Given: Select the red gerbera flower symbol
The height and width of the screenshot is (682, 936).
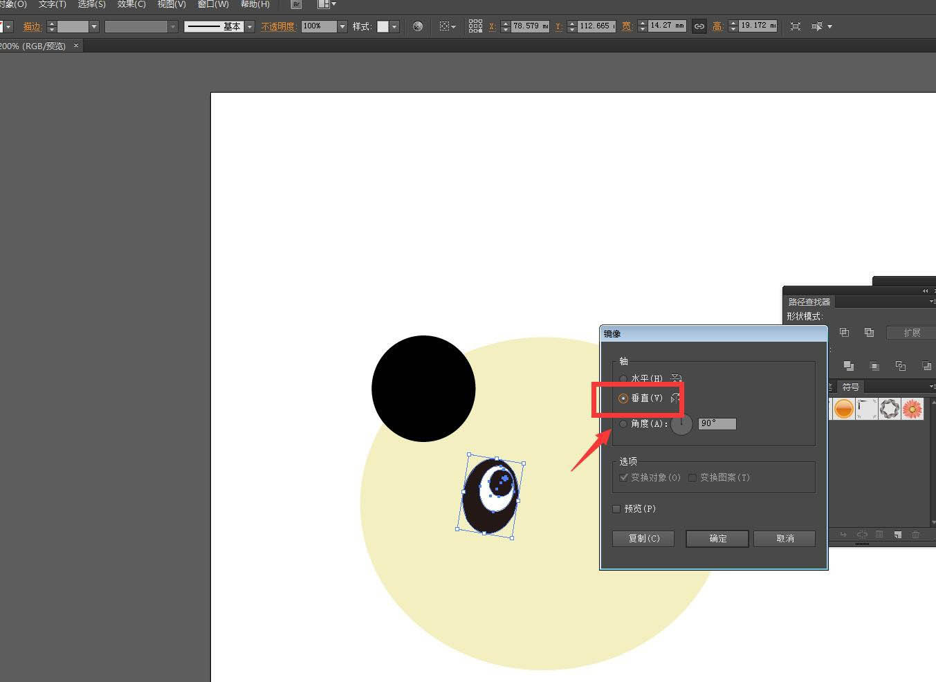Looking at the screenshot, I should coord(912,408).
